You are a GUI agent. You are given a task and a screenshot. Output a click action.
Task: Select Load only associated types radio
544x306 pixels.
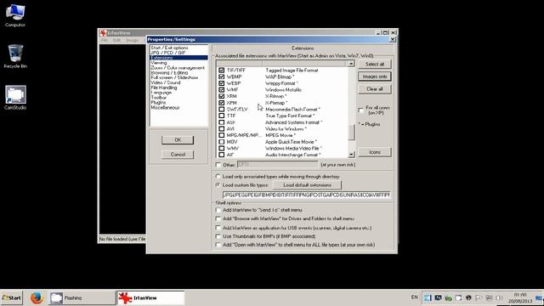218,176
